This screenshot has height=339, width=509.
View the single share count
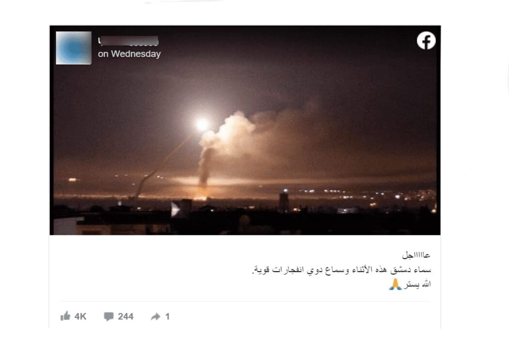tap(168, 316)
